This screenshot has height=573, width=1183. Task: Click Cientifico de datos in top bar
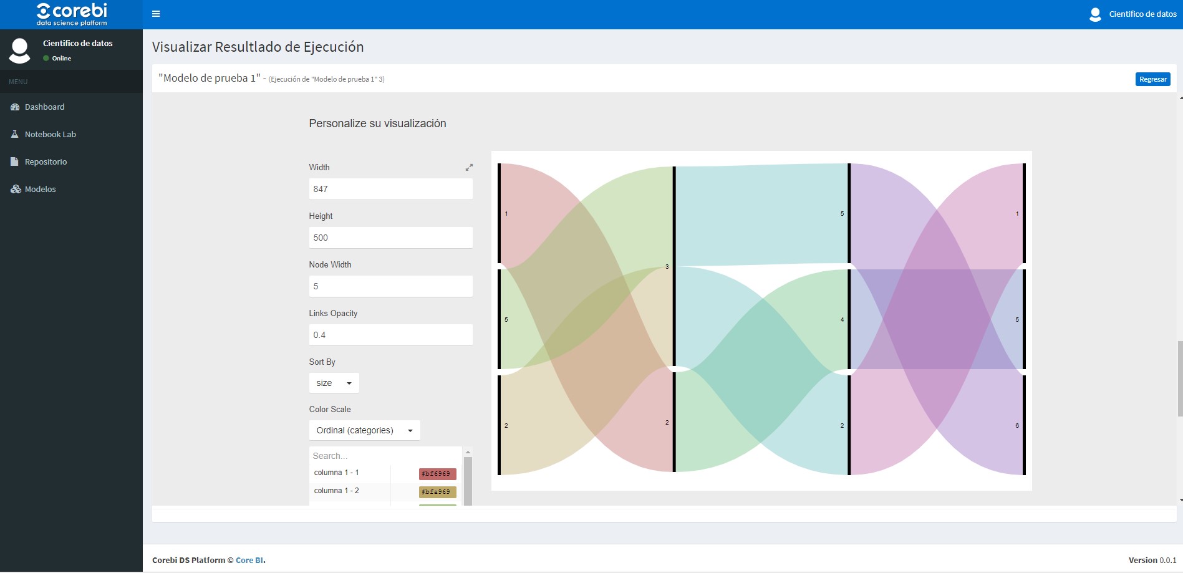[x=1142, y=14]
